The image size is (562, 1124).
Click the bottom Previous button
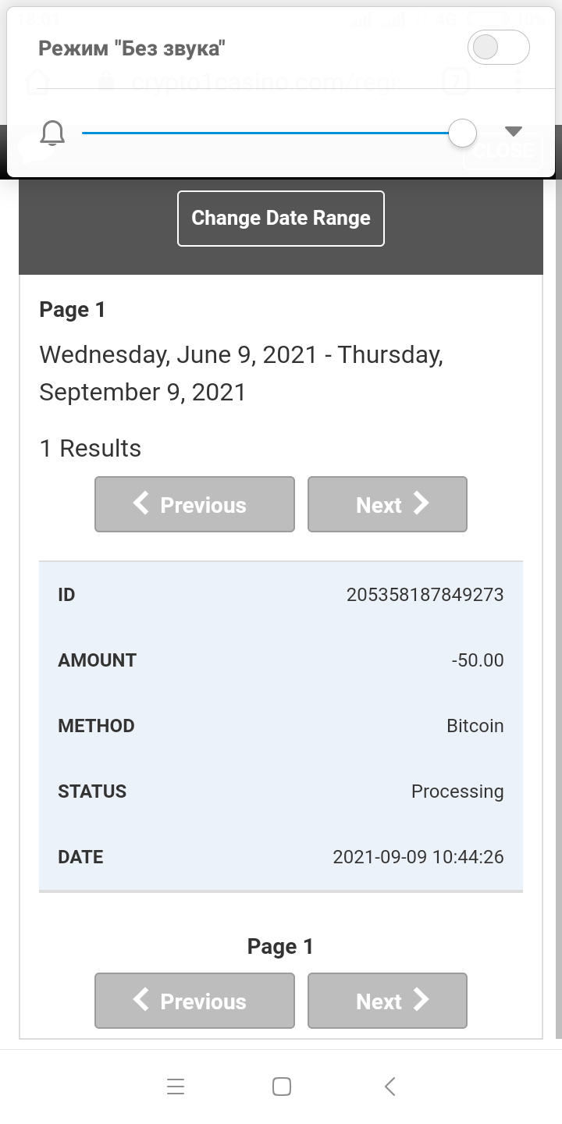[x=194, y=1001]
